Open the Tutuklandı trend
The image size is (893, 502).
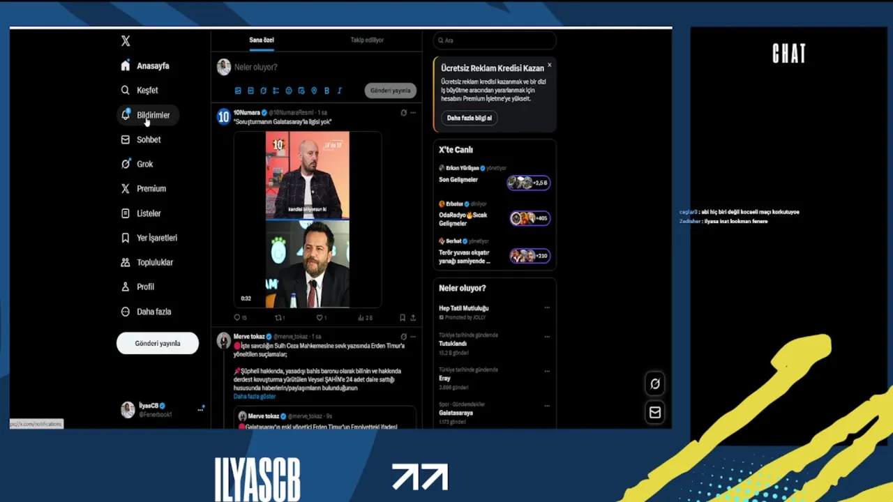tap(453, 344)
